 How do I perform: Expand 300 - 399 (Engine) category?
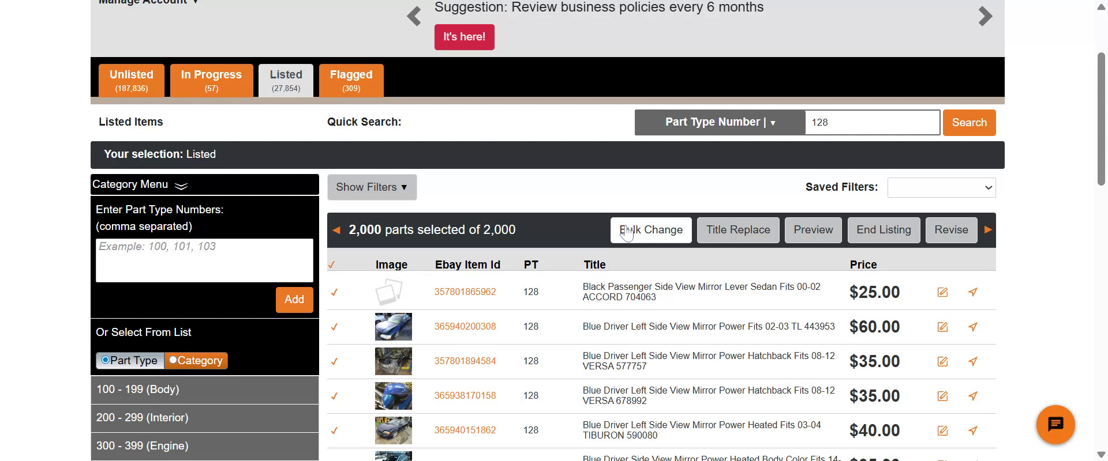coord(205,446)
